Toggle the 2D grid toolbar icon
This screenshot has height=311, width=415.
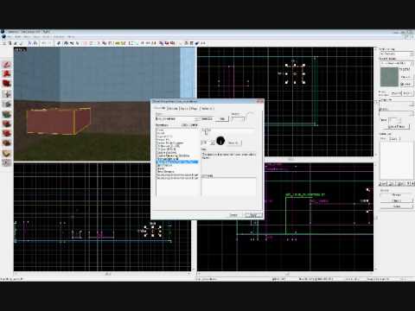pos(4,43)
